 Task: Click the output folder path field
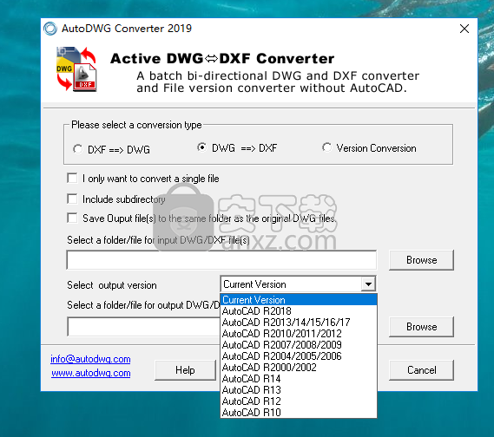(x=143, y=327)
